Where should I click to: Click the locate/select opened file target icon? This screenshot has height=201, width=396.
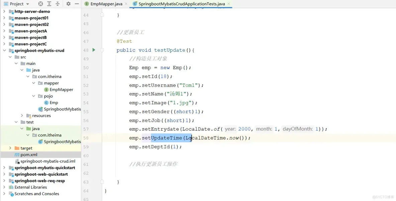pos(41,4)
